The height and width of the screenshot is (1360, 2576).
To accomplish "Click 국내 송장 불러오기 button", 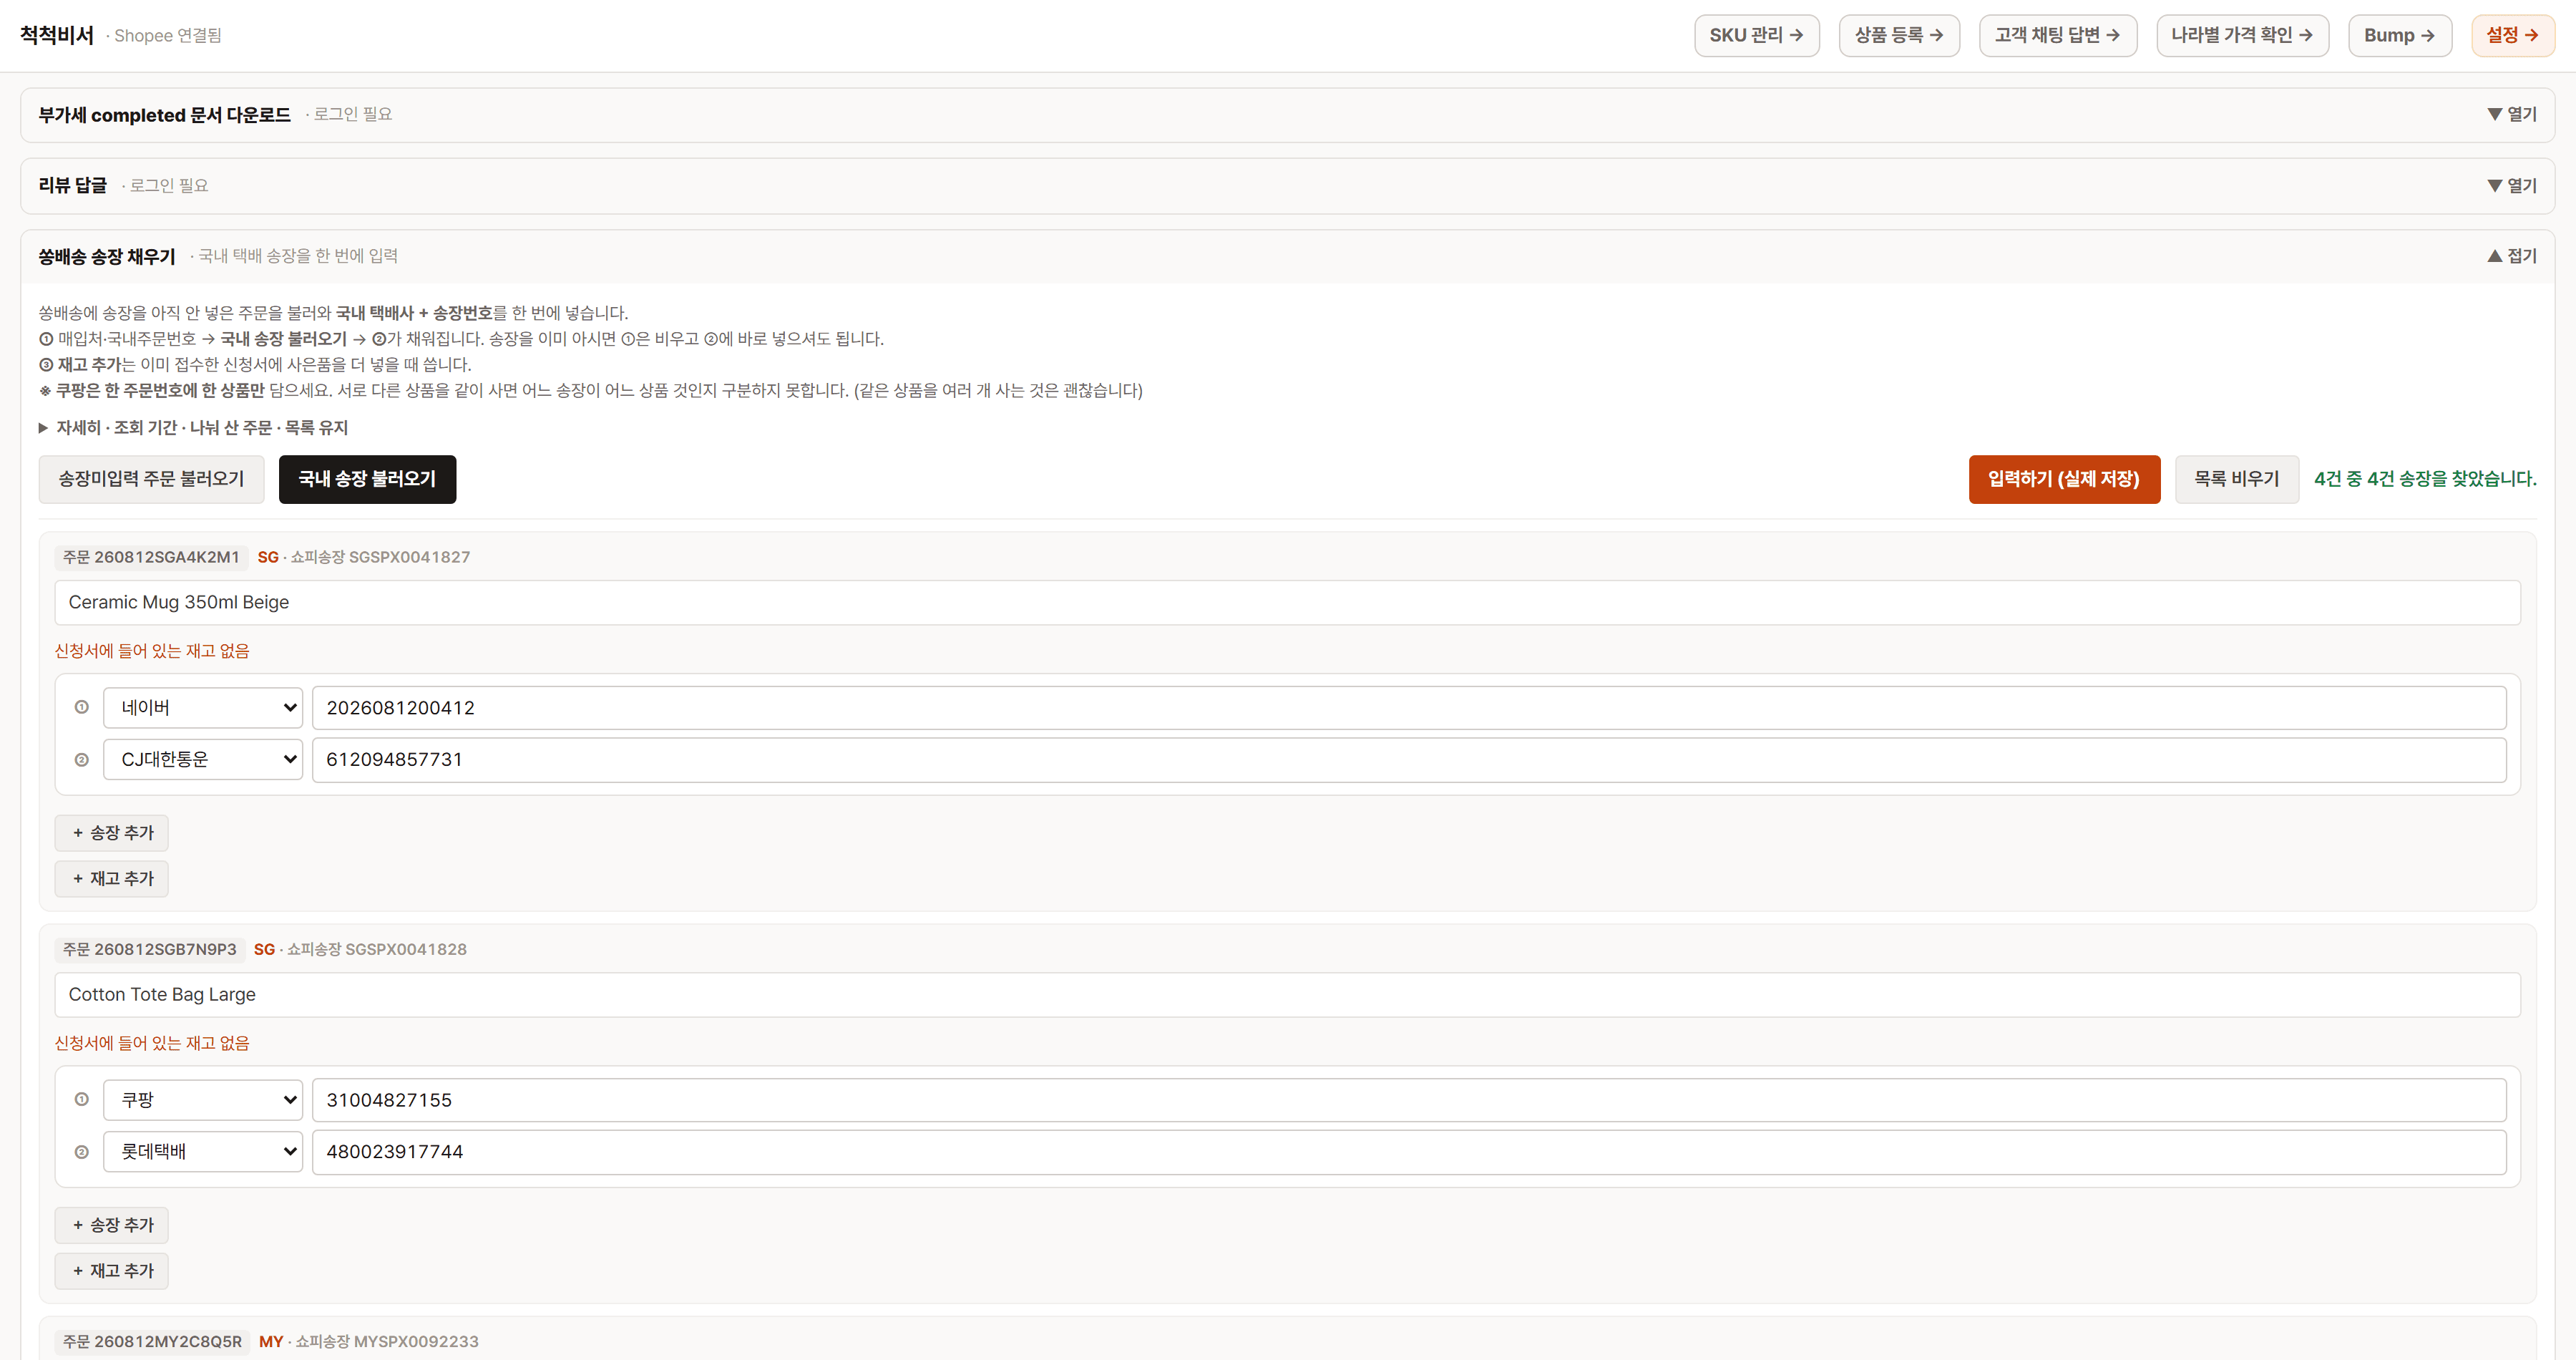I will pos(367,479).
